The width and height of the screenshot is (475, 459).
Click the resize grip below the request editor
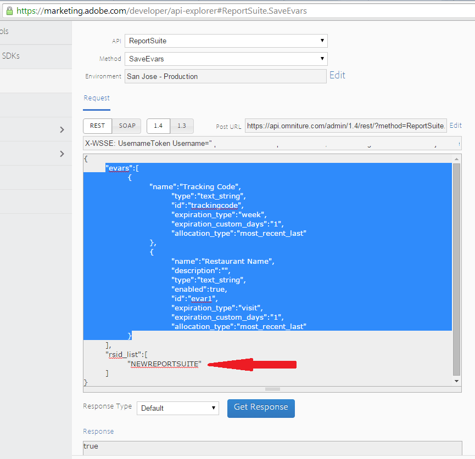coord(272,389)
